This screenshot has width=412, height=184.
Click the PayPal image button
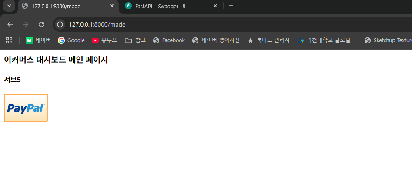coord(26,108)
